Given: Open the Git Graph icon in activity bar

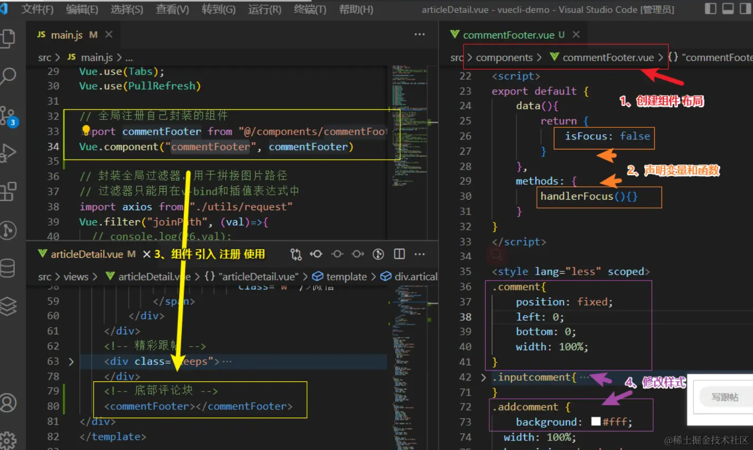Looking at the screenshot, I should (8, 230).
